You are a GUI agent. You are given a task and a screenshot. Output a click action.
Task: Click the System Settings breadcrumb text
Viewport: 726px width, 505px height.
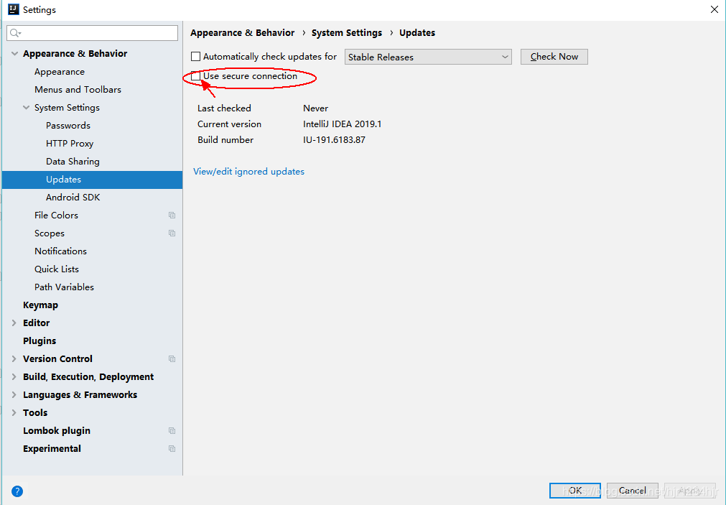click(x=347, y=33)
